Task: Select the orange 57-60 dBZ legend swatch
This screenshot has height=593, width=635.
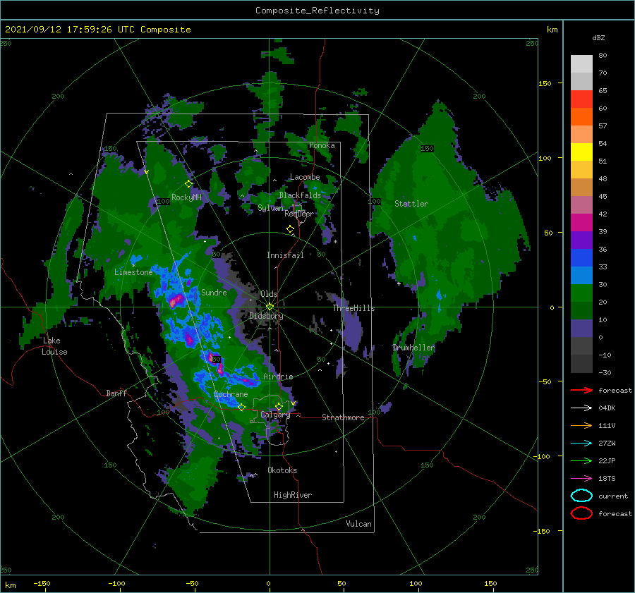Action: tap(581, 116)
